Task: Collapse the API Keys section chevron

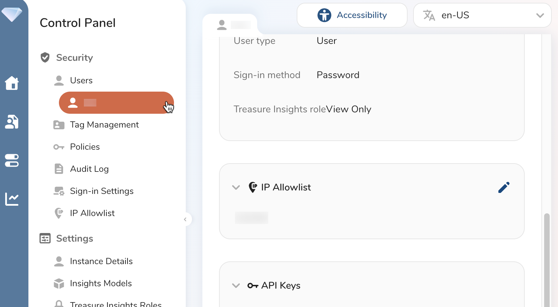Action: pyautogui.click(x=236, y=286)
